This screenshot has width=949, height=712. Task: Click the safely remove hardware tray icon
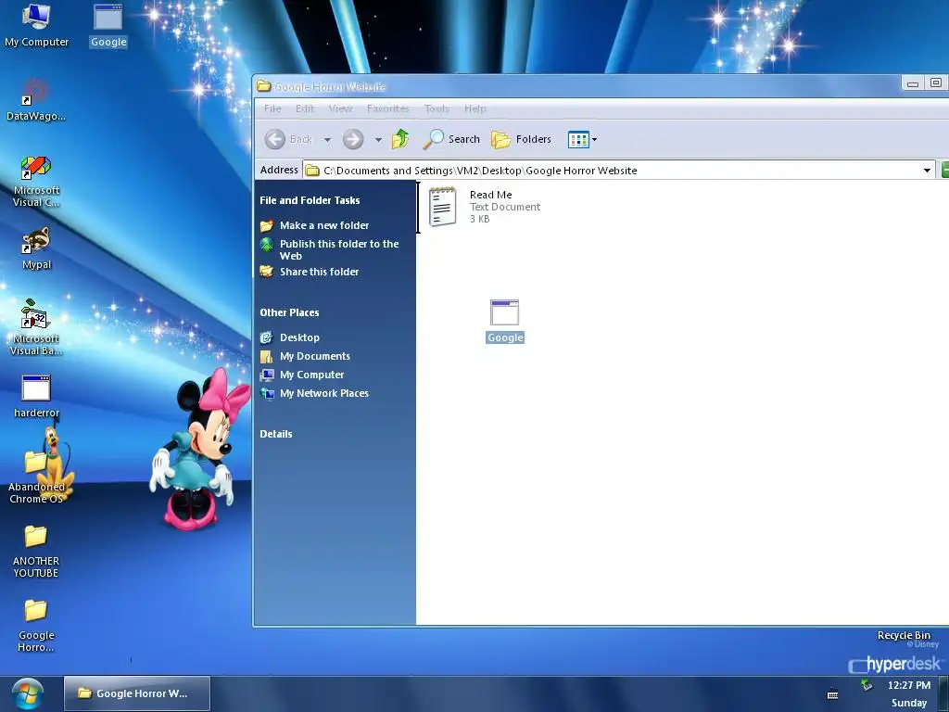point(867,685)
